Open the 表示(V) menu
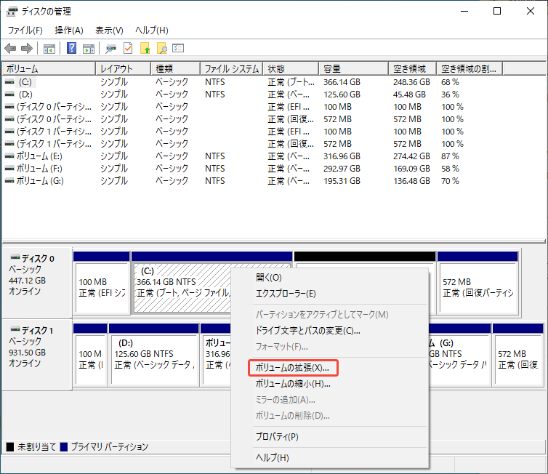 coord(108,31)
